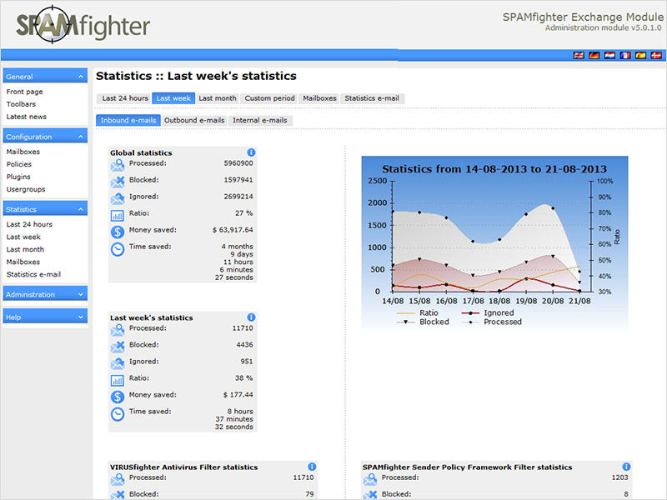
Task: Click the dollar Money saved icon in Global statistics
Action: (118, 232)
